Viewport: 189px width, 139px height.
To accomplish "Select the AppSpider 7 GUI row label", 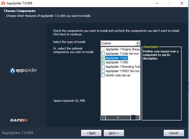I will click(116, 58).
